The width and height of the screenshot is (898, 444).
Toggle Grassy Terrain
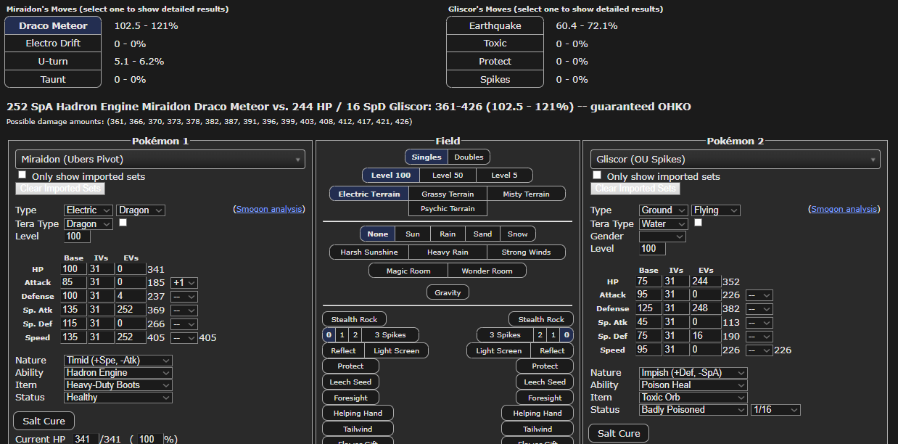(448, 194)
